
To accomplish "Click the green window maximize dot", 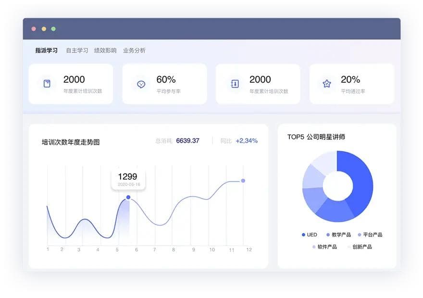I will (53, 29).
